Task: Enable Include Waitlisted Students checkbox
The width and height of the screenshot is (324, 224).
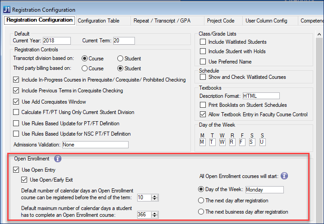Action: [x=203, y=42]
